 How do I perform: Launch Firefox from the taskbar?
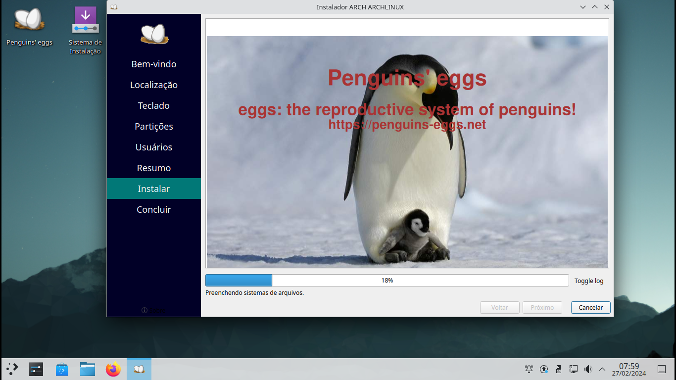pyautogui.click(x=113, y=369)
